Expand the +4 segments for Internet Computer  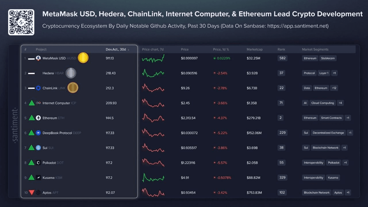point(340,103)
